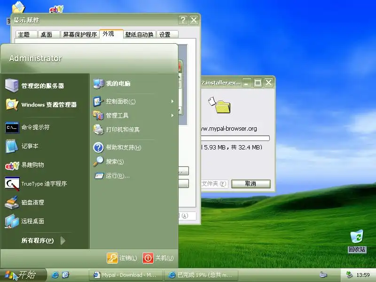Open the 屏幕保护程序 tab
This screenshot has width=376, height=282.
coord(79,34)
